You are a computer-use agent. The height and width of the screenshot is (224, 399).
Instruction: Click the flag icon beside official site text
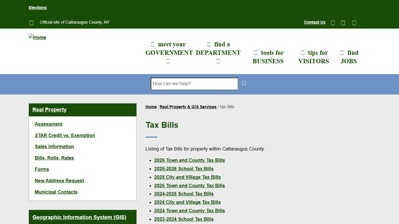tap(31, 23)
